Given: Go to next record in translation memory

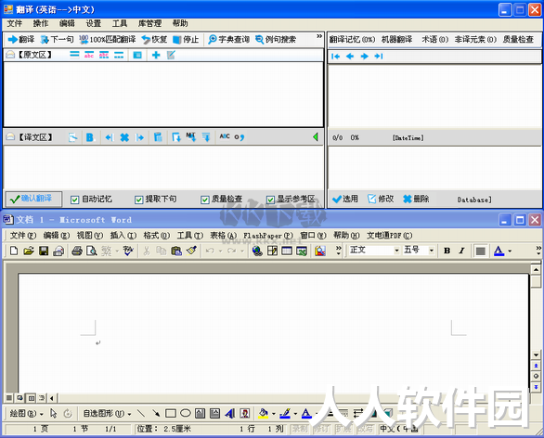Looking at the screenshot, I should pyautogui.click(x=364, y=57).
